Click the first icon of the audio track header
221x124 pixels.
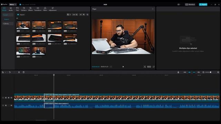tap(3, 105)
